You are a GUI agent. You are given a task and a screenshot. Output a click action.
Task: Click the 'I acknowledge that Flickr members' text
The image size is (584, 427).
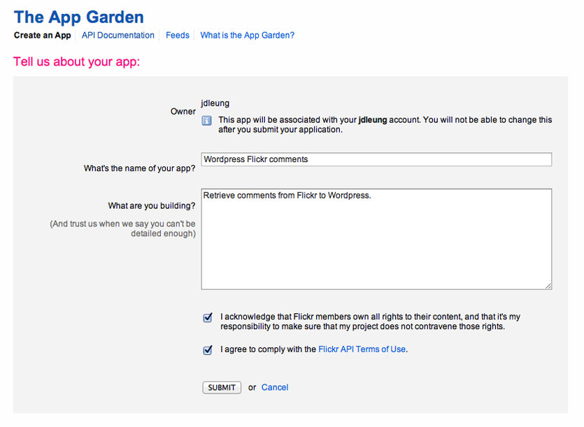[x=370, y=321]
